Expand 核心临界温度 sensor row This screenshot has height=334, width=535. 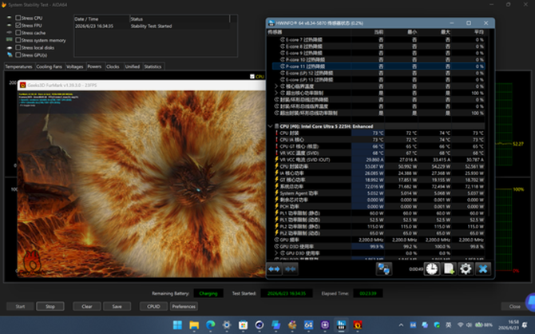coord(276,86)
